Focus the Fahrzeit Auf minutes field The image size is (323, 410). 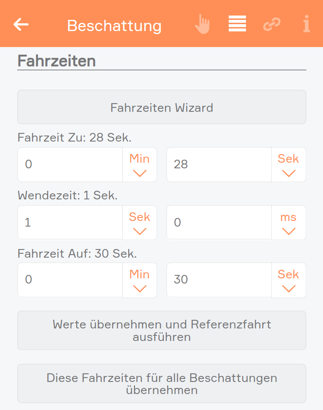tap(70, 280)
